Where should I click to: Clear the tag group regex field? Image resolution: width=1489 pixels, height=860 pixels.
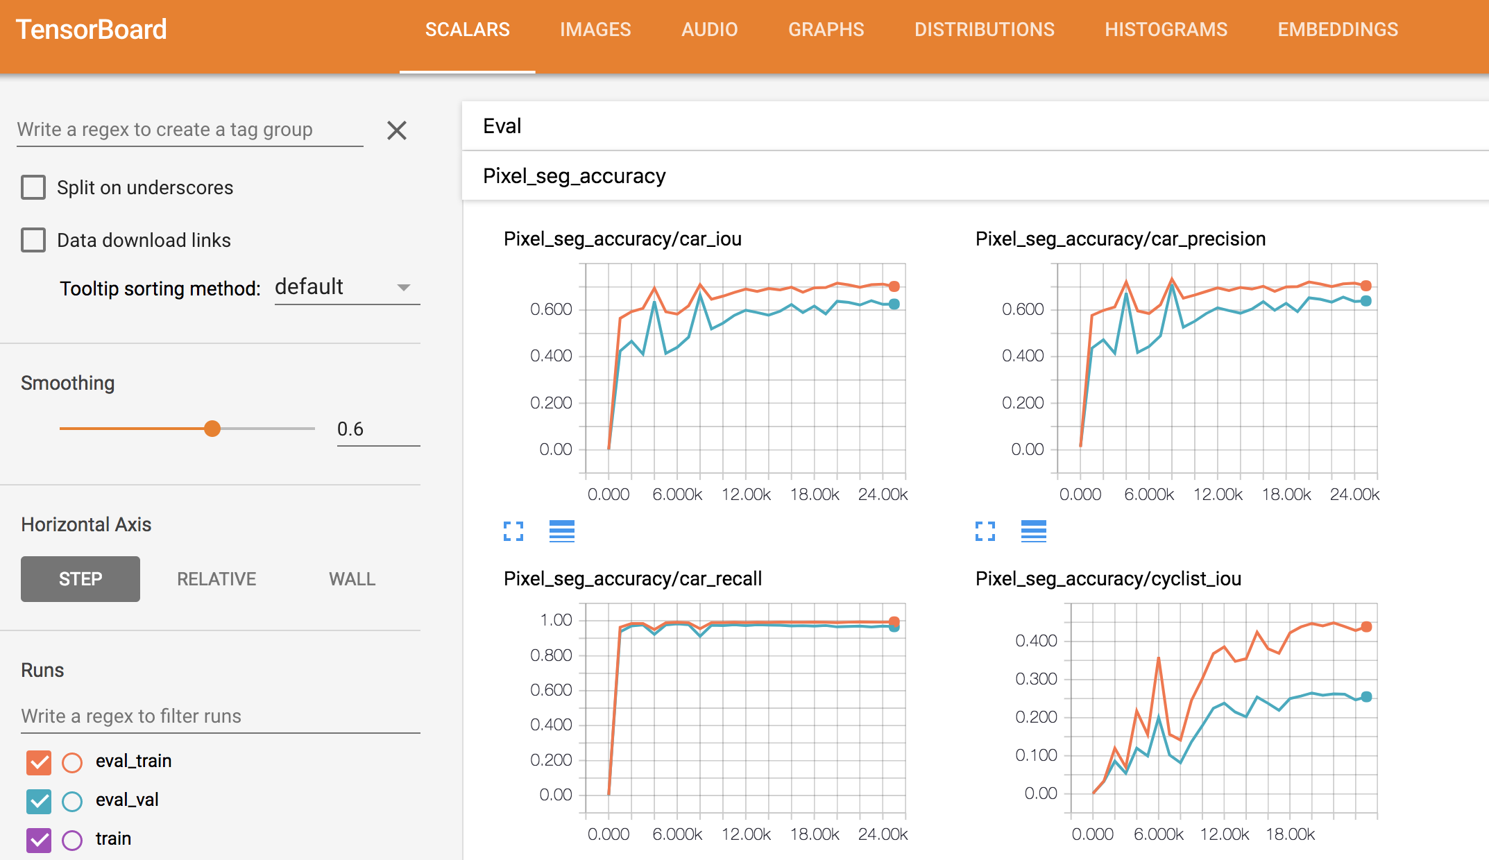coord(397,130)
